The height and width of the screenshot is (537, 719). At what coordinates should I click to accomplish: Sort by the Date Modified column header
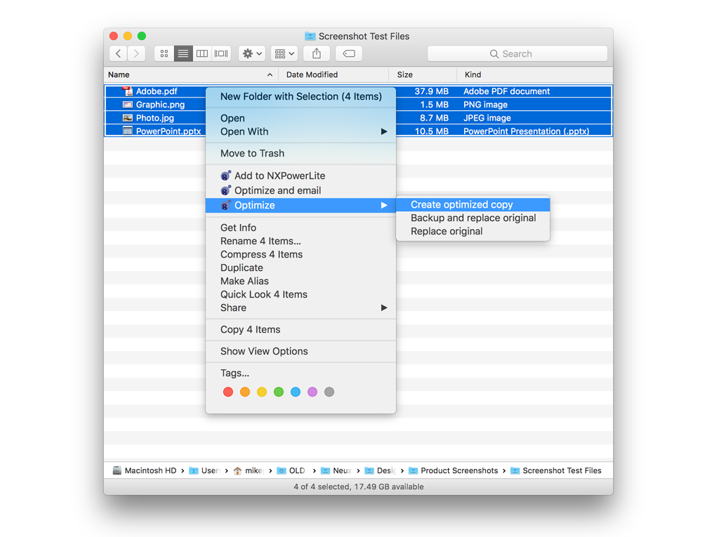(334, 74)
